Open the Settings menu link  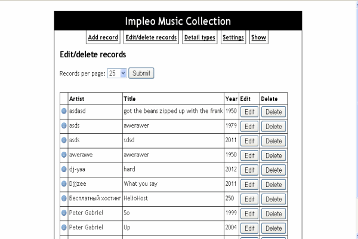click(233, 38)
